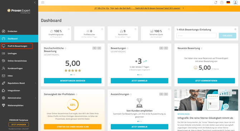Open the WISSEN | BLOG category link
The height and width of the screenshot is (131, 240).
tap(183, 114)
